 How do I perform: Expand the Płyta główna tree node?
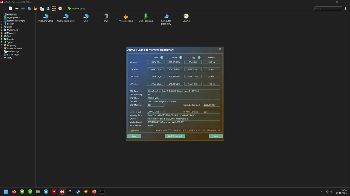(2, 17)
